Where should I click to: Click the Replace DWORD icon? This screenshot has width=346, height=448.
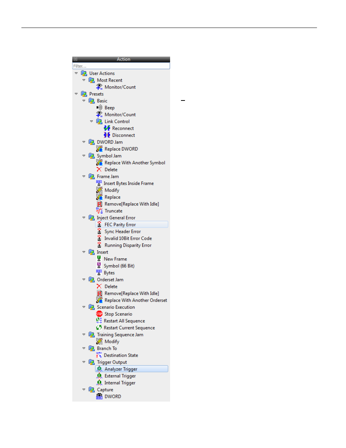click(x=99, y=149)
